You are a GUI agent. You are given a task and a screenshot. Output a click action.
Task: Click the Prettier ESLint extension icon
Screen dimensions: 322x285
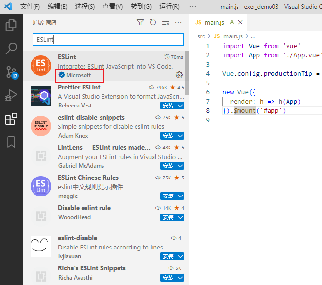(41, 96)
